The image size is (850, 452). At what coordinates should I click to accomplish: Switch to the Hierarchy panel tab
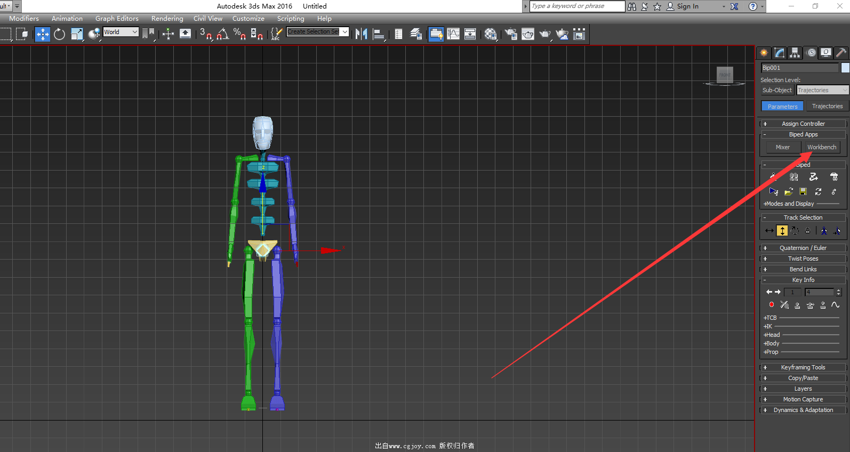click(795, 53)
